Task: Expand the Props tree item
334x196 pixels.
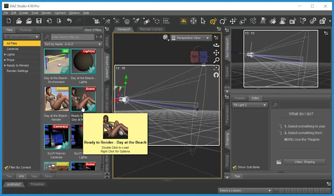Action: 5,60
